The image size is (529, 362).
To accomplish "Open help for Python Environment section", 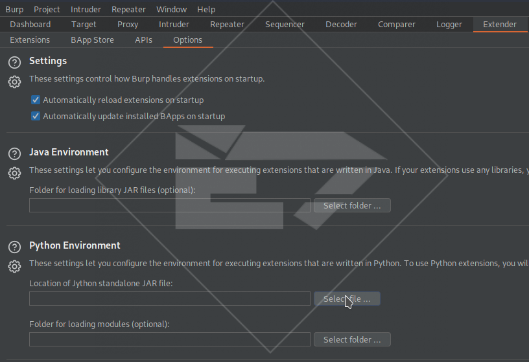I will (x=14, y=247).
